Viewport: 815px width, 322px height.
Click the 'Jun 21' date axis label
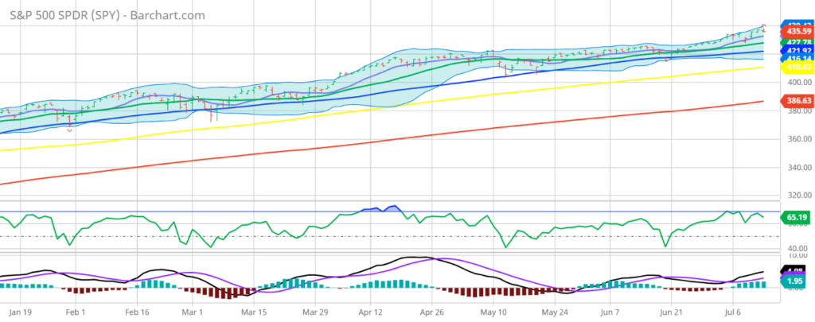point(670,313)
